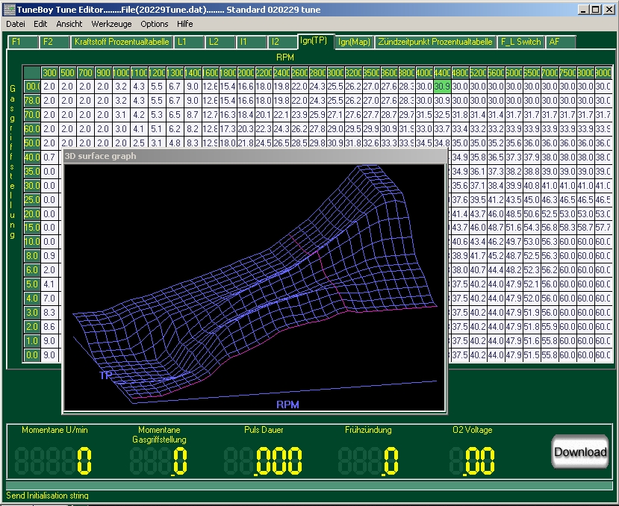Click the 78.0 throttle position row header
The width and height of the screenshot is (619, 506).
[32, 101]
